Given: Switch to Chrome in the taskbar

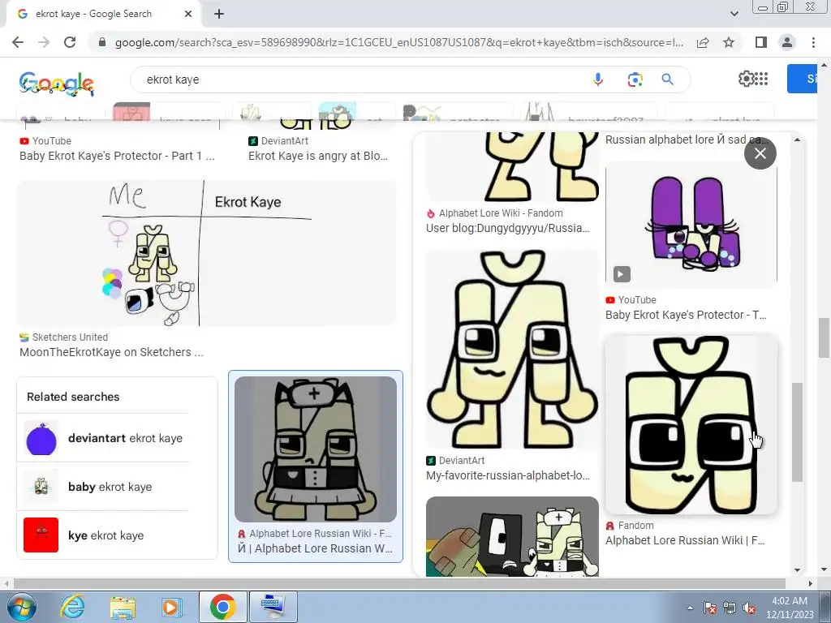Looking at the screenshot, I should pyautogui.click(x=222, y=607).
